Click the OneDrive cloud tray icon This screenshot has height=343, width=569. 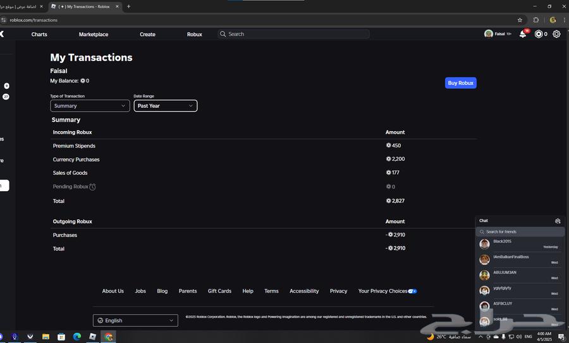coord(496,337)
